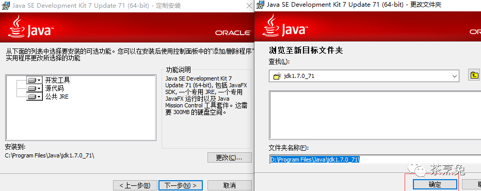Open the 开发工具 feature drive dropdown

tap(35, 80)
